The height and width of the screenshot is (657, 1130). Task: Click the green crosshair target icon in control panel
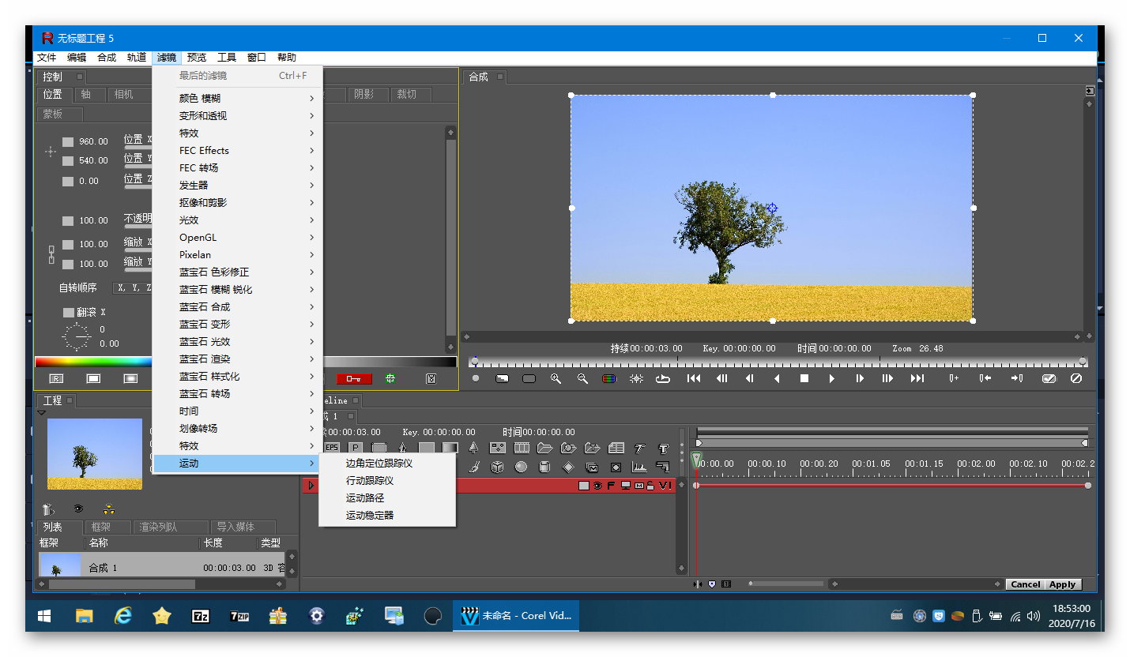pyautogui.click(x=390, y=378)
